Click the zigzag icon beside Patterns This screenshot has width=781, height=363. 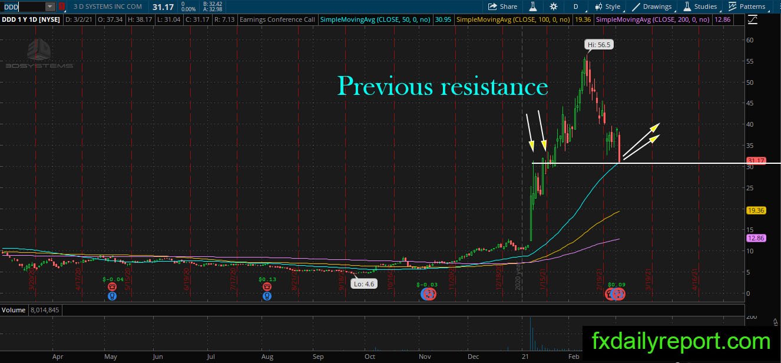tap(732, 6)
